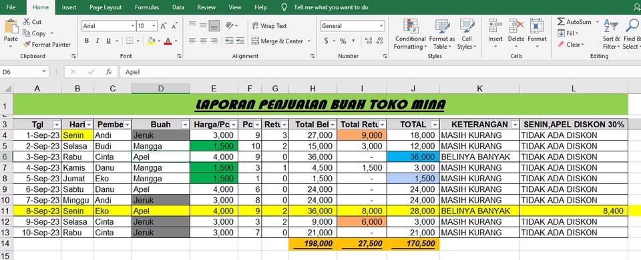The image size is (641, 260).
Task: Expand the Arial font name dropdown
Action: [132, 26]
